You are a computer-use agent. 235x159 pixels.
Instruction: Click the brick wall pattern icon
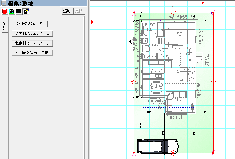click(19, 12)
